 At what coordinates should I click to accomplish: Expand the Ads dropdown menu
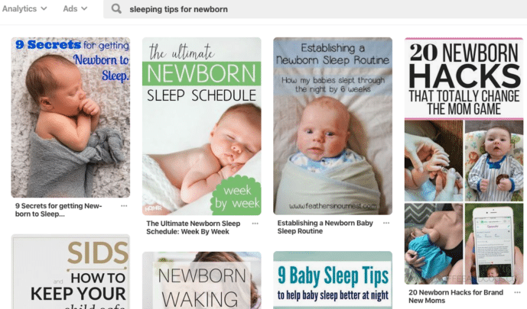75,8
